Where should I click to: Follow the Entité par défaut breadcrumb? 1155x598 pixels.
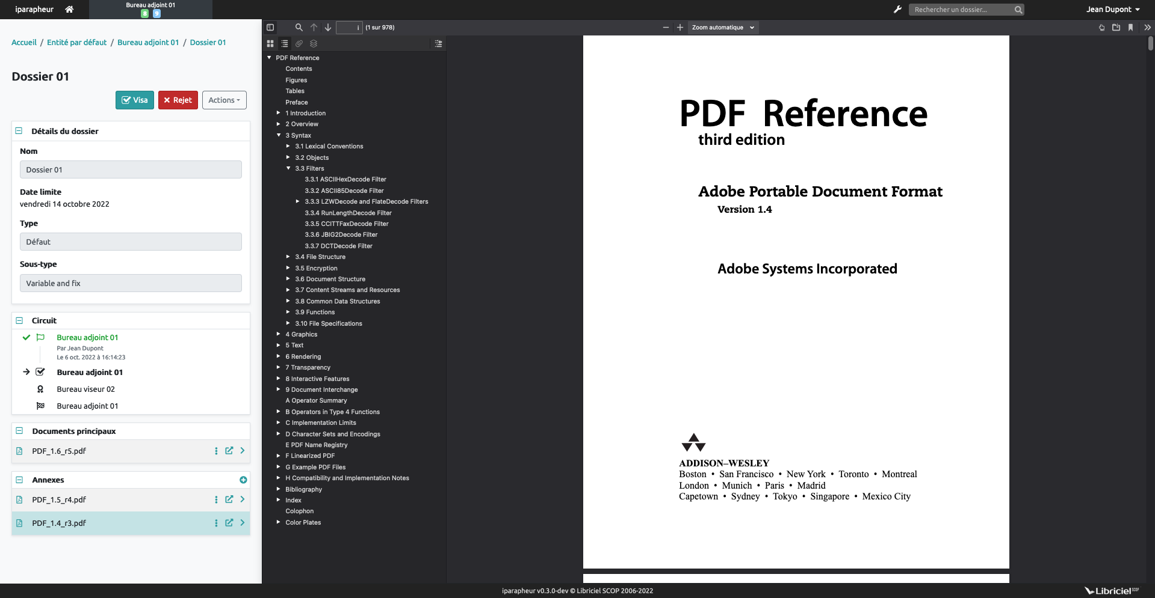(x=77, y=42)
